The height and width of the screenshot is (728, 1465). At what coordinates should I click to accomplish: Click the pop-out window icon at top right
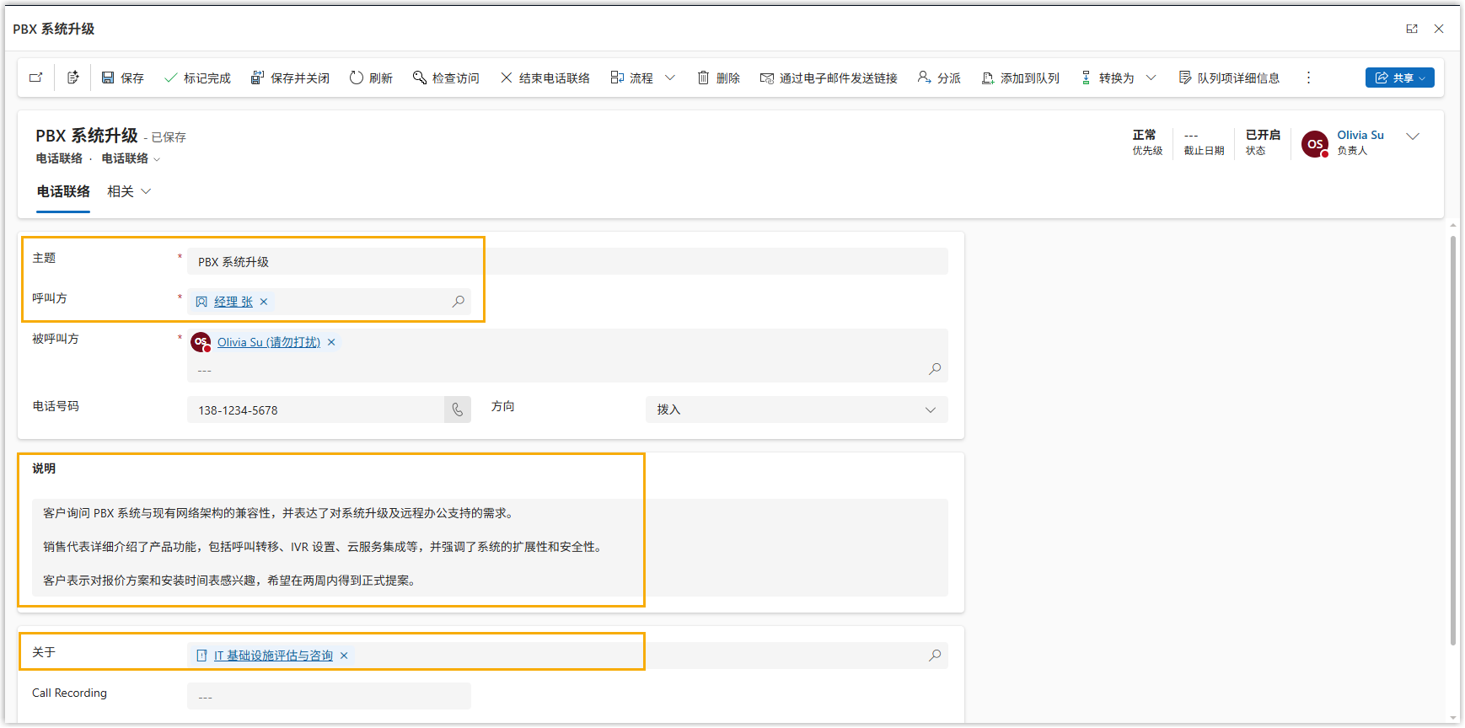point(1412,29)
